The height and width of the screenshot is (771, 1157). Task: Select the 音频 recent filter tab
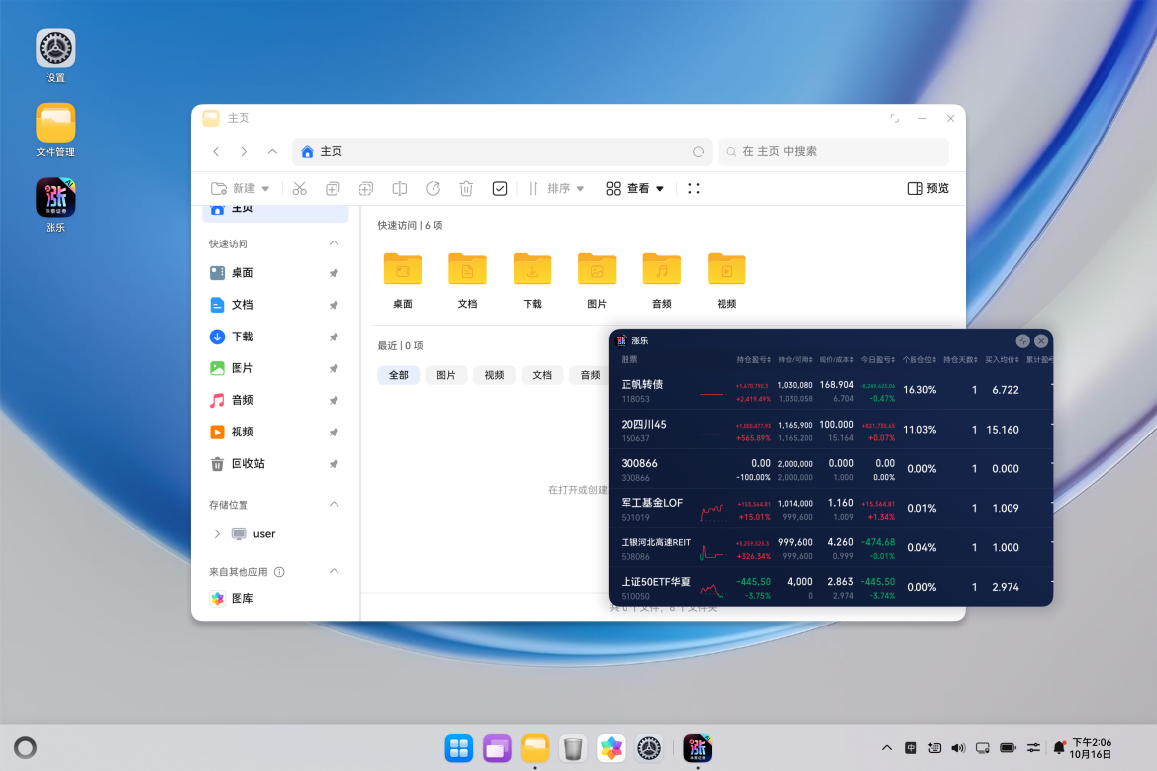point(589,375)
